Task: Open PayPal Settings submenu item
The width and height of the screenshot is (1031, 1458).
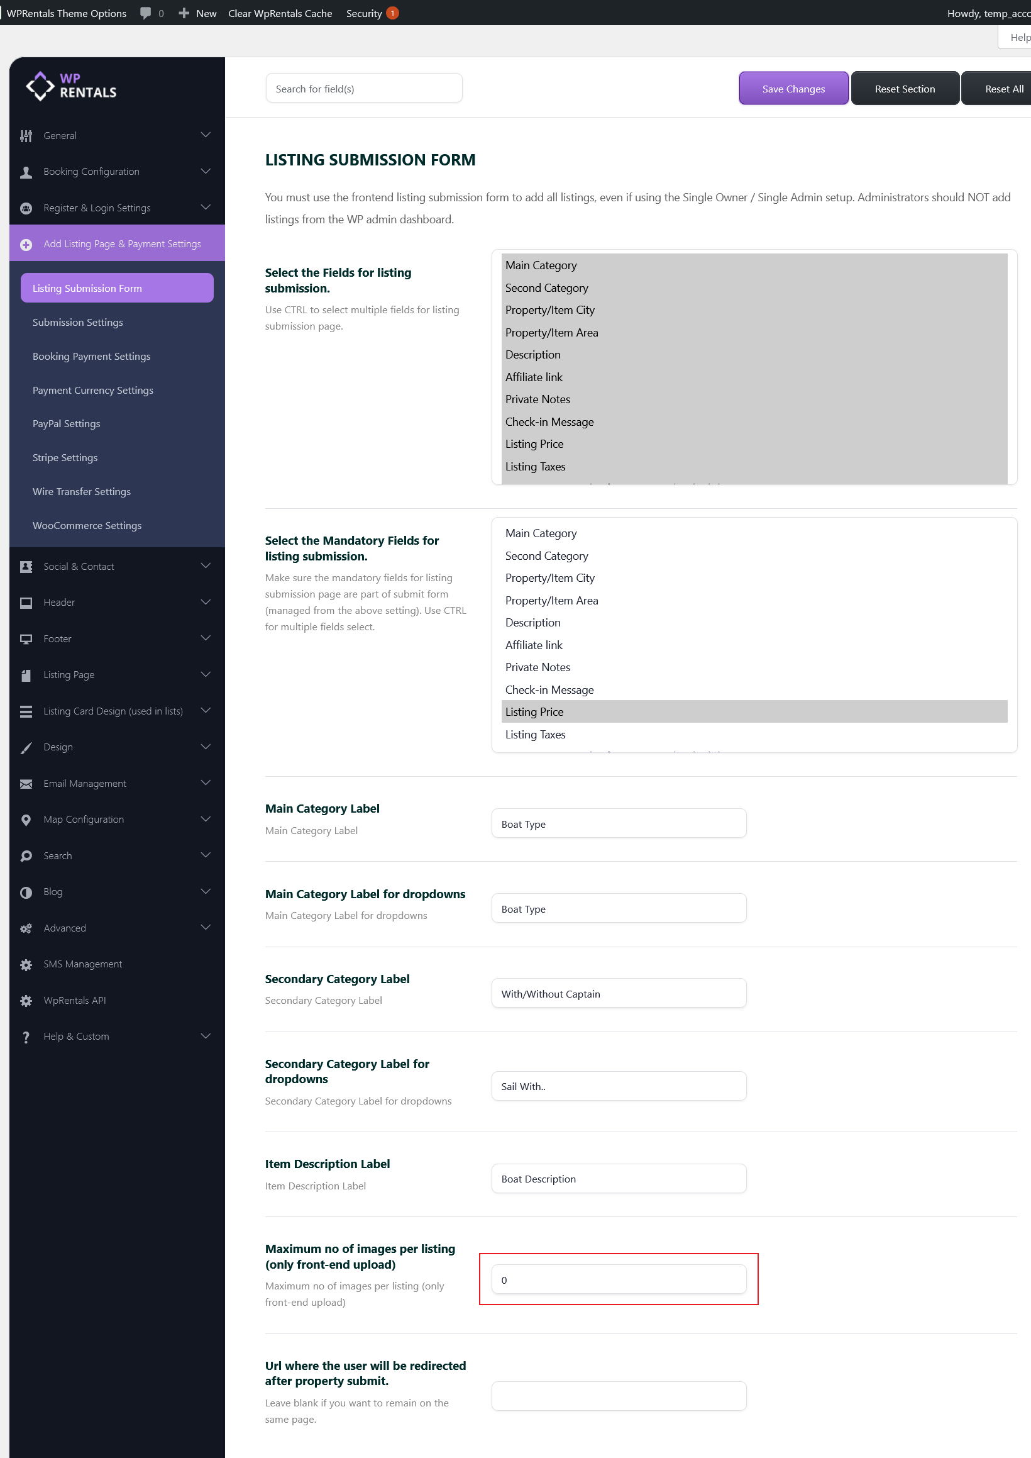Action: [66, 424]
